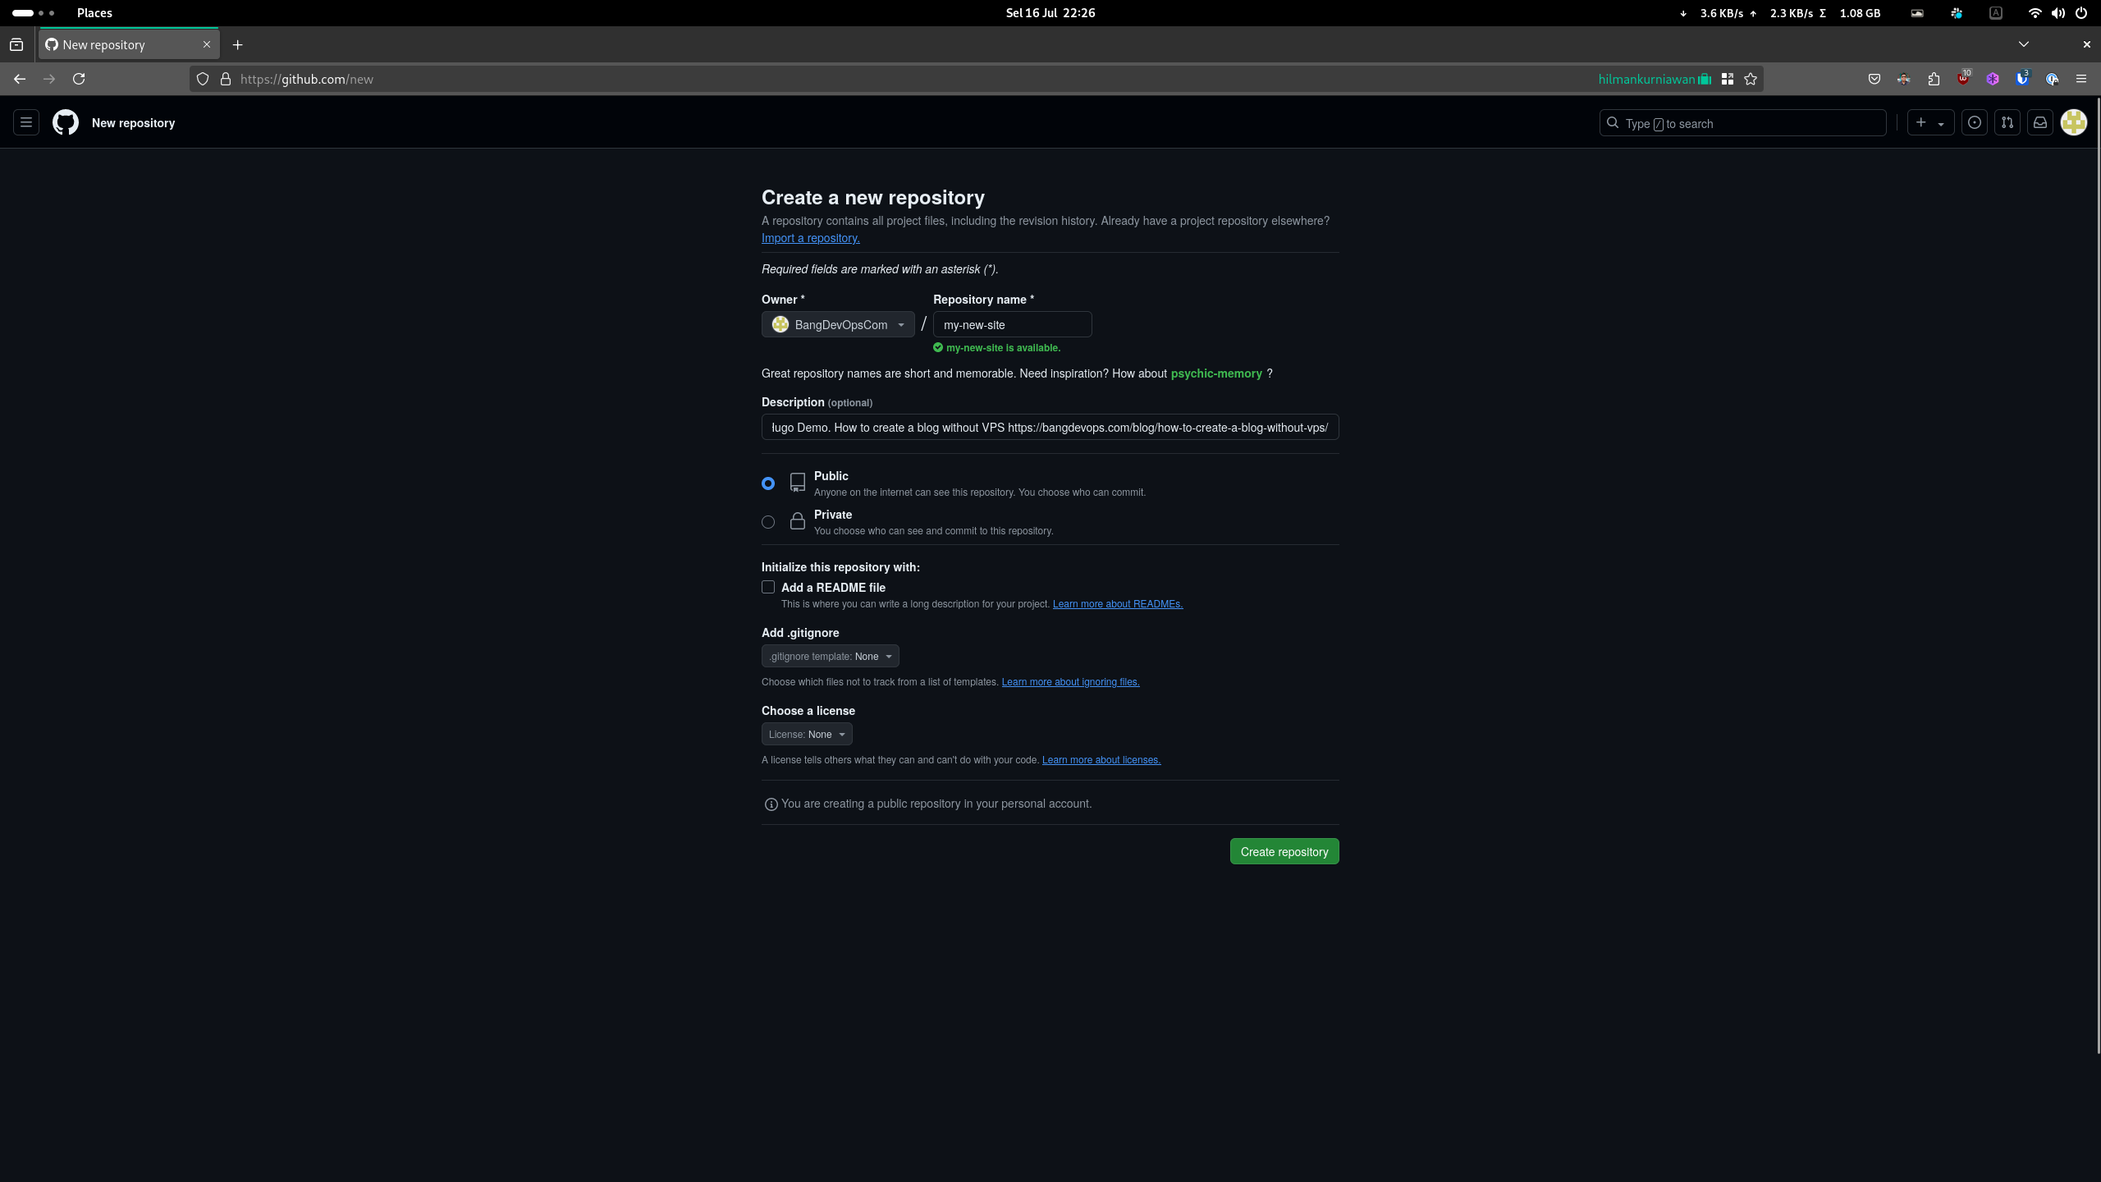The height and width of the screenshot is (1182, 2101).
Task: Click the psychic-memory inspiration link
Action: [1216, 373]
